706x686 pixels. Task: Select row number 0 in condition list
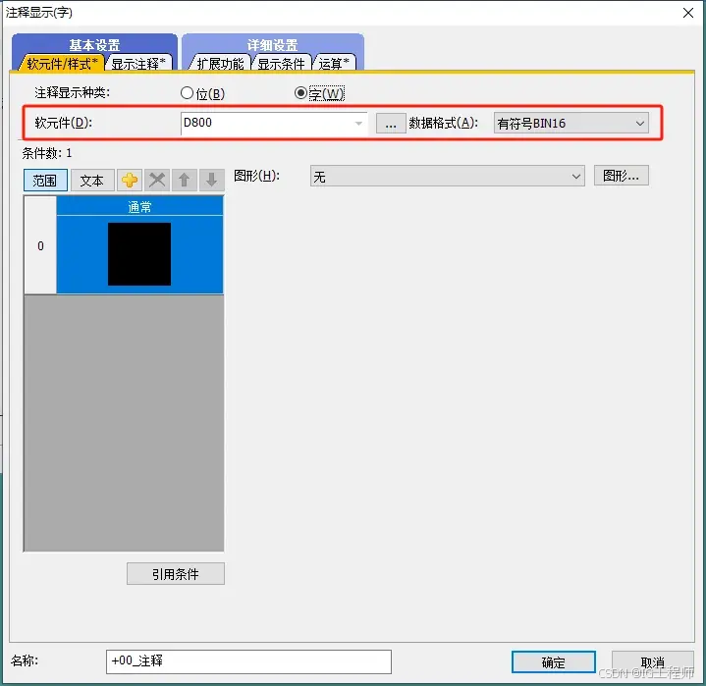pos(40,245)
